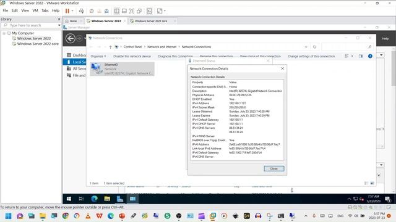Screen dimensions: 396x222
Task: Toggle the library sidebar view
Action: 117,11
